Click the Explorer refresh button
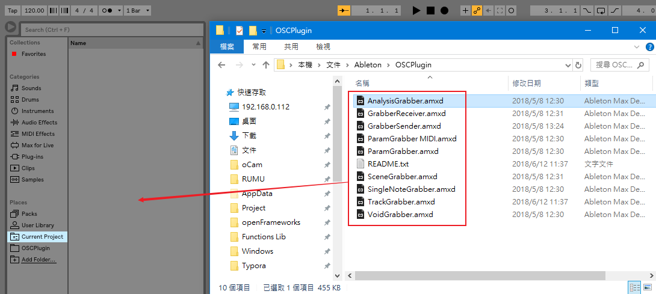The width and height of the screenshot is (656, 294). [x=578, y=65]
